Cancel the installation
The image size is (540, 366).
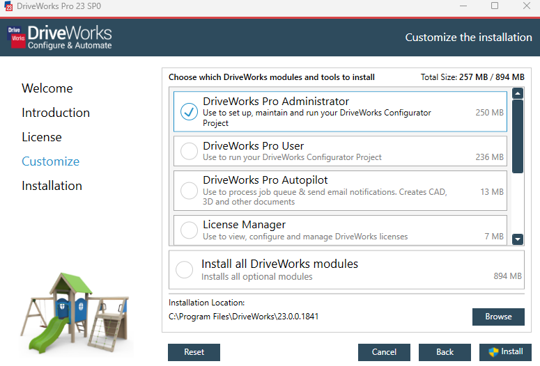(384, 352)
